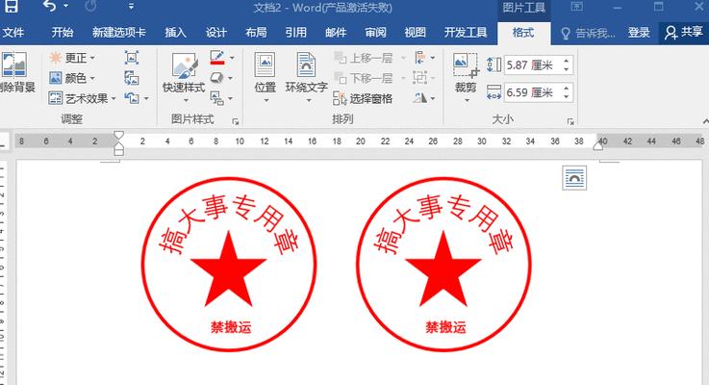Click the Reset Picture icon

click(x=133, y=98)
